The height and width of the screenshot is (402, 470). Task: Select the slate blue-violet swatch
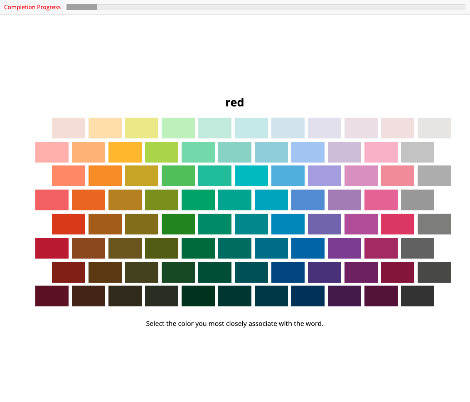click(325, 224)
